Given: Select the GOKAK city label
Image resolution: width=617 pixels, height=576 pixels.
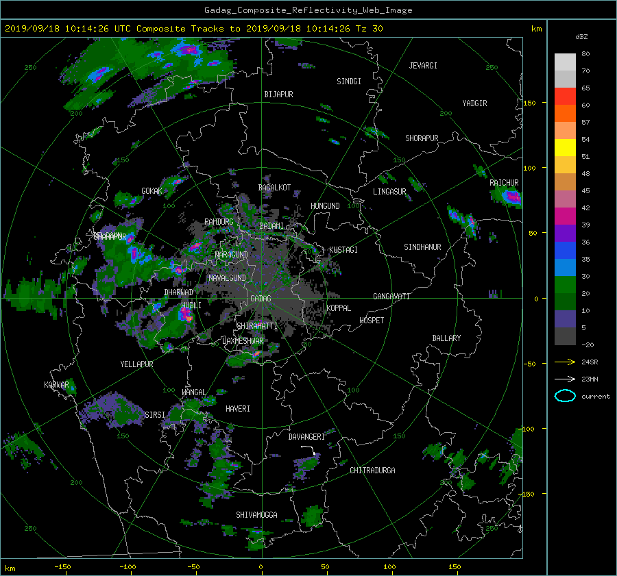Looking at the screenshot, I should point(152,191).
